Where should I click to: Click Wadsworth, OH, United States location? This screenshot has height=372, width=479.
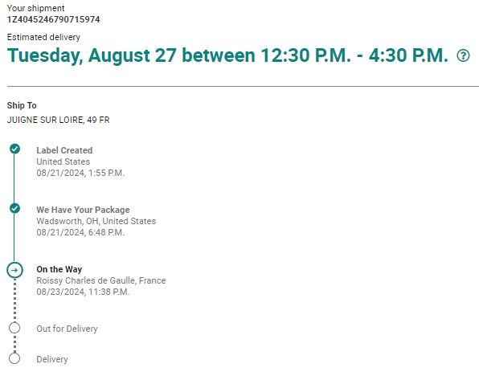[96, 221]
